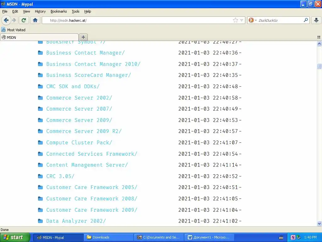Click the scrollbar up arrow
Viewport: 322px width, 242px height.
319,43
